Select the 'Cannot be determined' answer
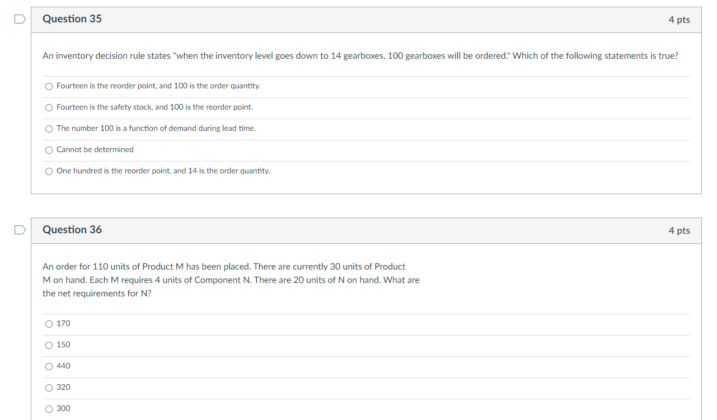This screenshot has height=420, width=717. pos(49,150)
